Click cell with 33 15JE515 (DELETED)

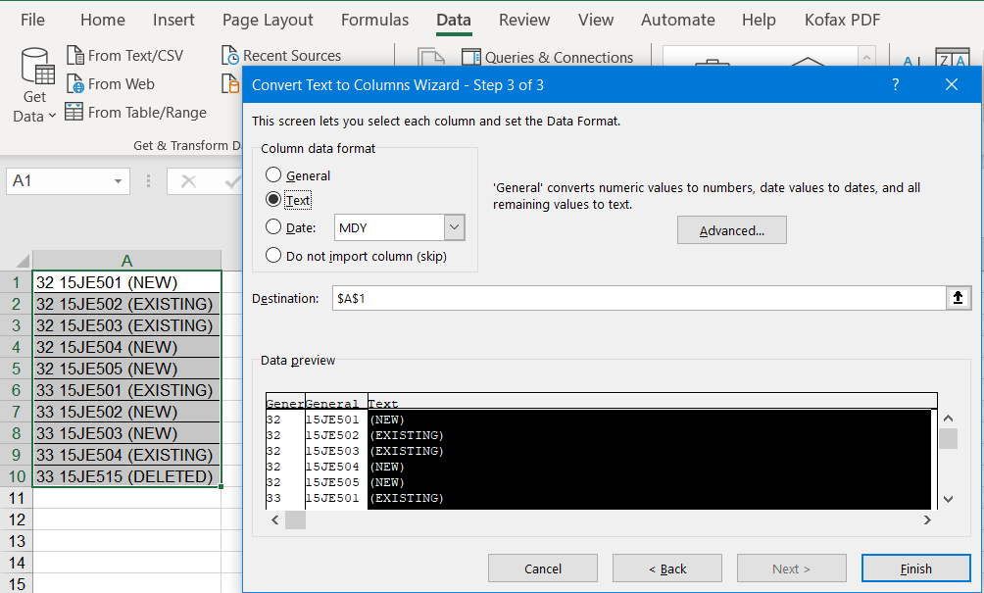pos(126,476)
